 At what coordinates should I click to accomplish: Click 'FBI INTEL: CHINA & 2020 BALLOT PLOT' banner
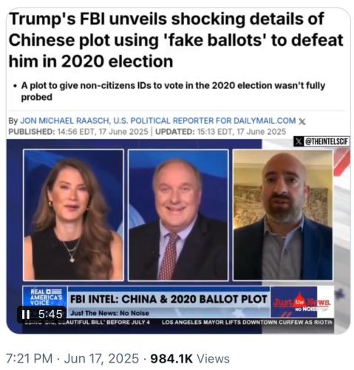pyautogui.click(x=169, y=299)
